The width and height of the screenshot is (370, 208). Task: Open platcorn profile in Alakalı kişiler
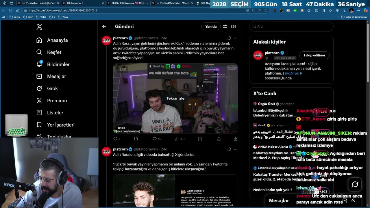coord(272,53)
